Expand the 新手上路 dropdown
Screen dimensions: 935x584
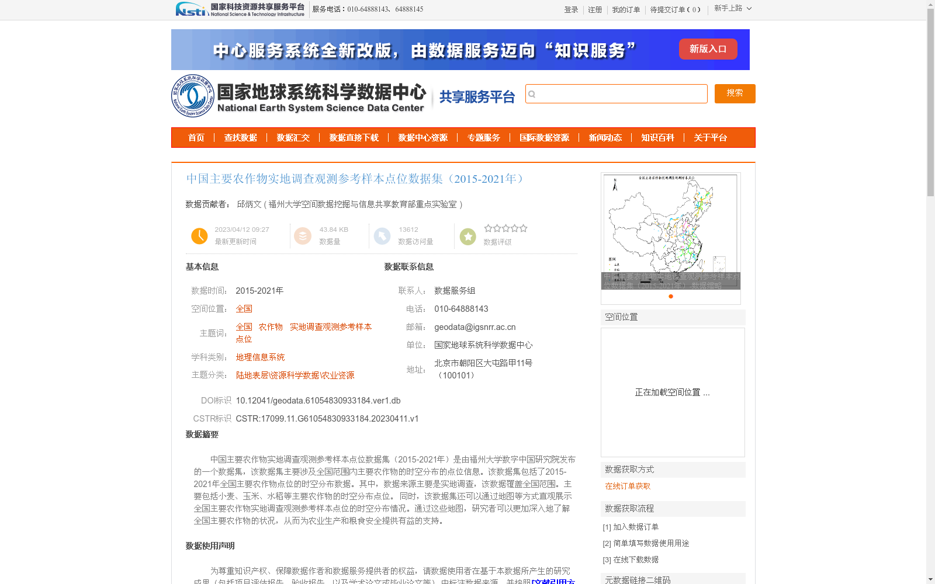(x=733, y=8)
